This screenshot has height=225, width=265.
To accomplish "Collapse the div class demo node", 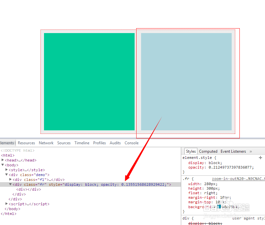I will 6,174.
